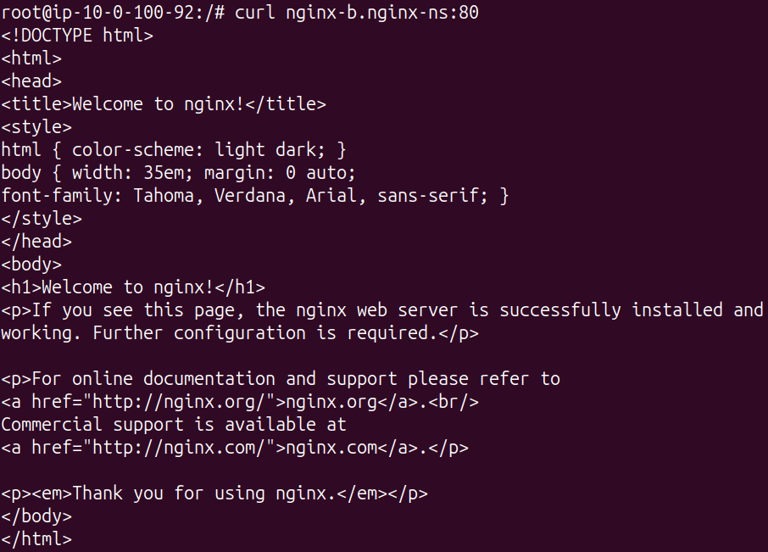768x552 pixels.
Task: Click the closing </body> tag
Action: coord(36,516)
